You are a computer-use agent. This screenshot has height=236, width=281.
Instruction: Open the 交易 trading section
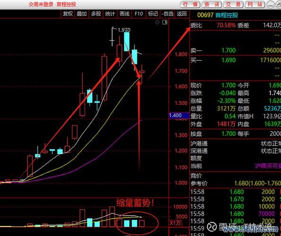pos(233,4)
